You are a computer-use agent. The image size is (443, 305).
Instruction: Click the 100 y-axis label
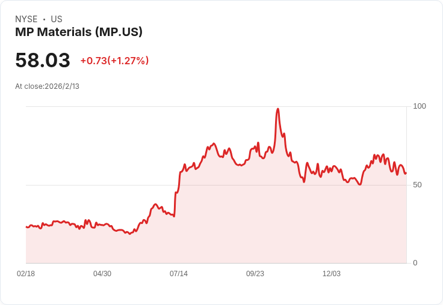point(420,106)
